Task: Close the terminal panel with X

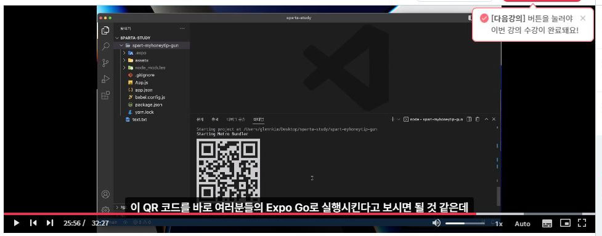Action: pos(494,119)
